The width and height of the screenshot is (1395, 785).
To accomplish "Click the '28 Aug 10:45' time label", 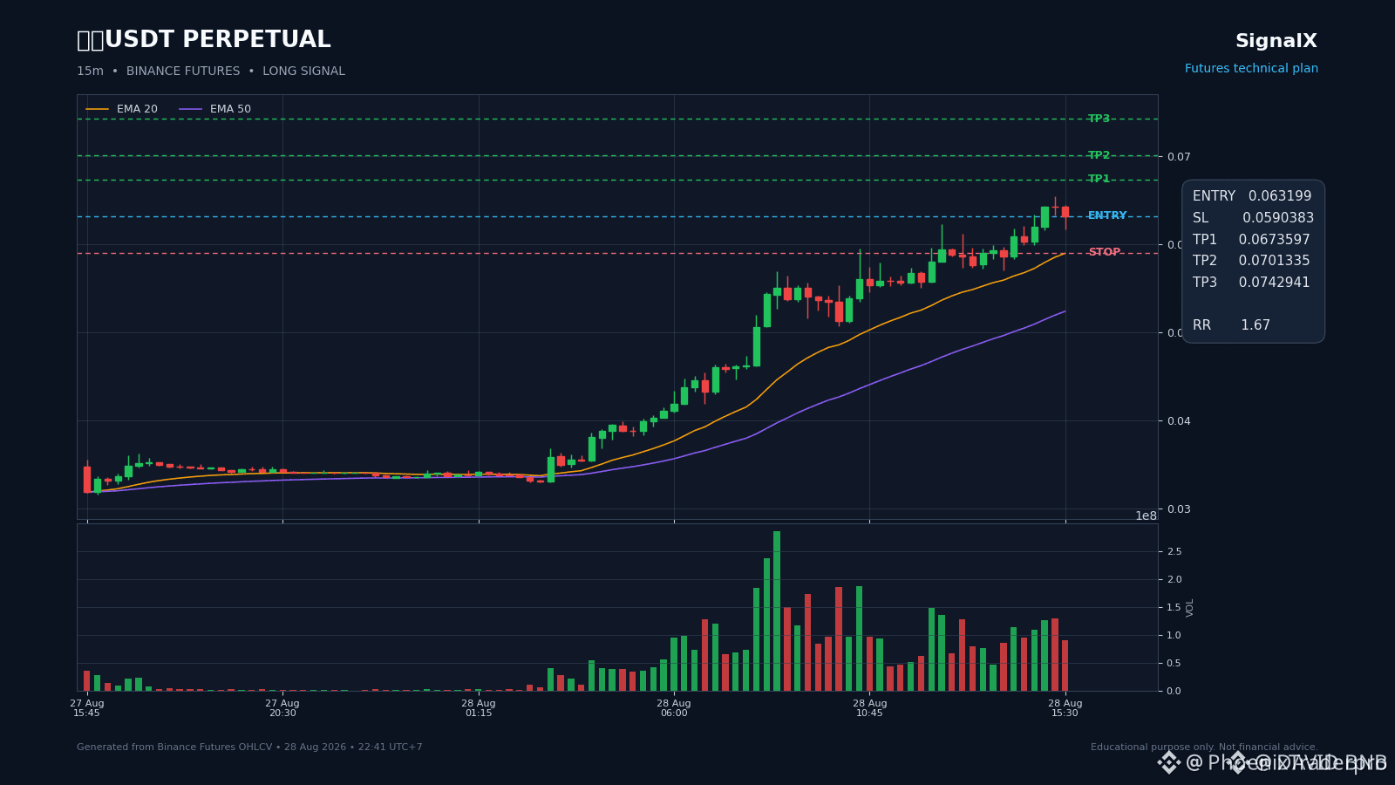I will pos(869,708).
